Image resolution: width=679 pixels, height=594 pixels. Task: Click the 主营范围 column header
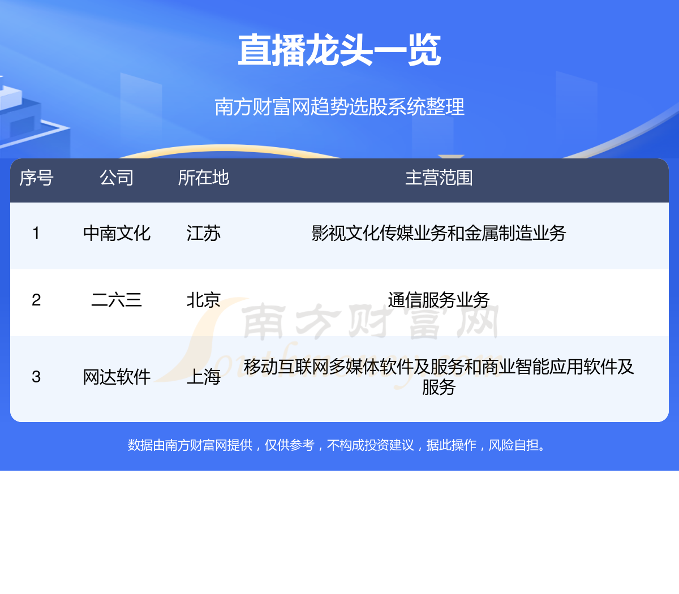[439, 178]
